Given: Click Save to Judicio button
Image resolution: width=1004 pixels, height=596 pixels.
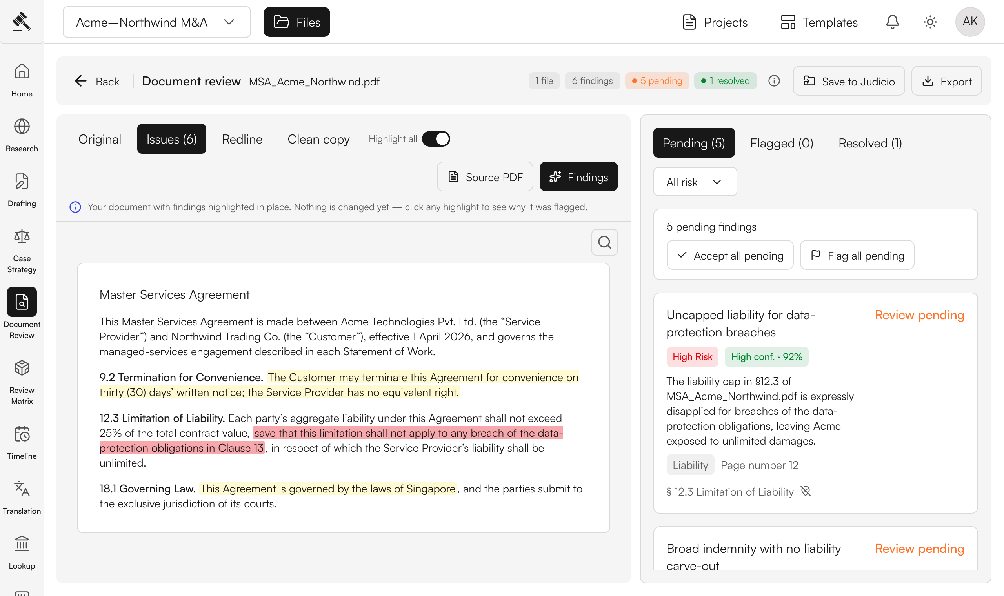Looking at the screenshot, I should coord(849,81).
